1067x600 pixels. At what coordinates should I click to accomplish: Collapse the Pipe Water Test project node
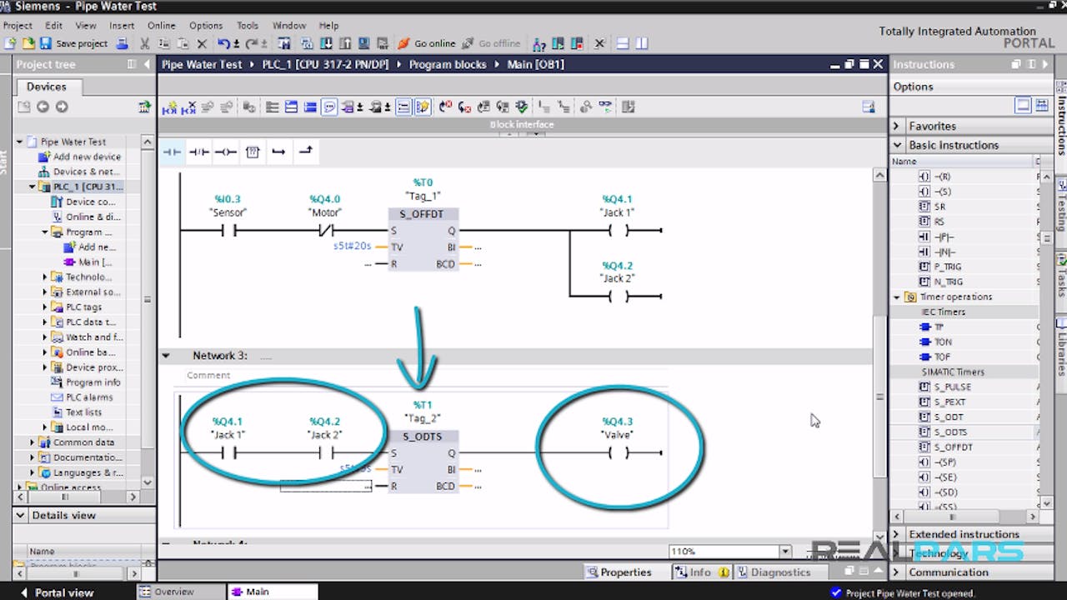(x=21, y=142)
